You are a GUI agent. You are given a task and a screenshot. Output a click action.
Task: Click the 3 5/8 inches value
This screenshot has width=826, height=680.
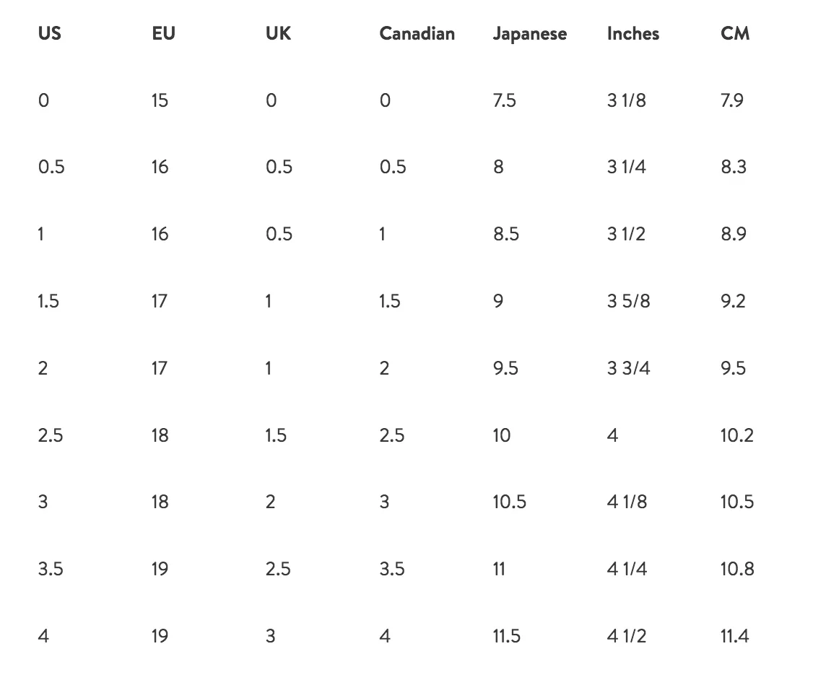coord(628,301)
